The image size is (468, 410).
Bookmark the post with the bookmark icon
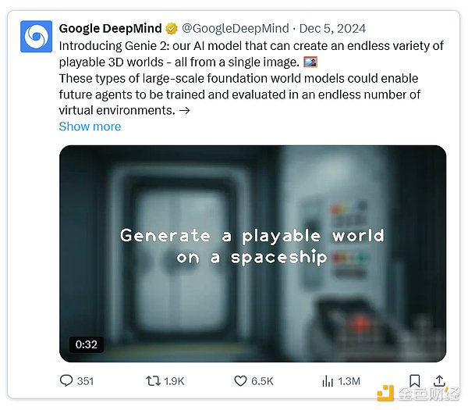(x=415, y=380)
